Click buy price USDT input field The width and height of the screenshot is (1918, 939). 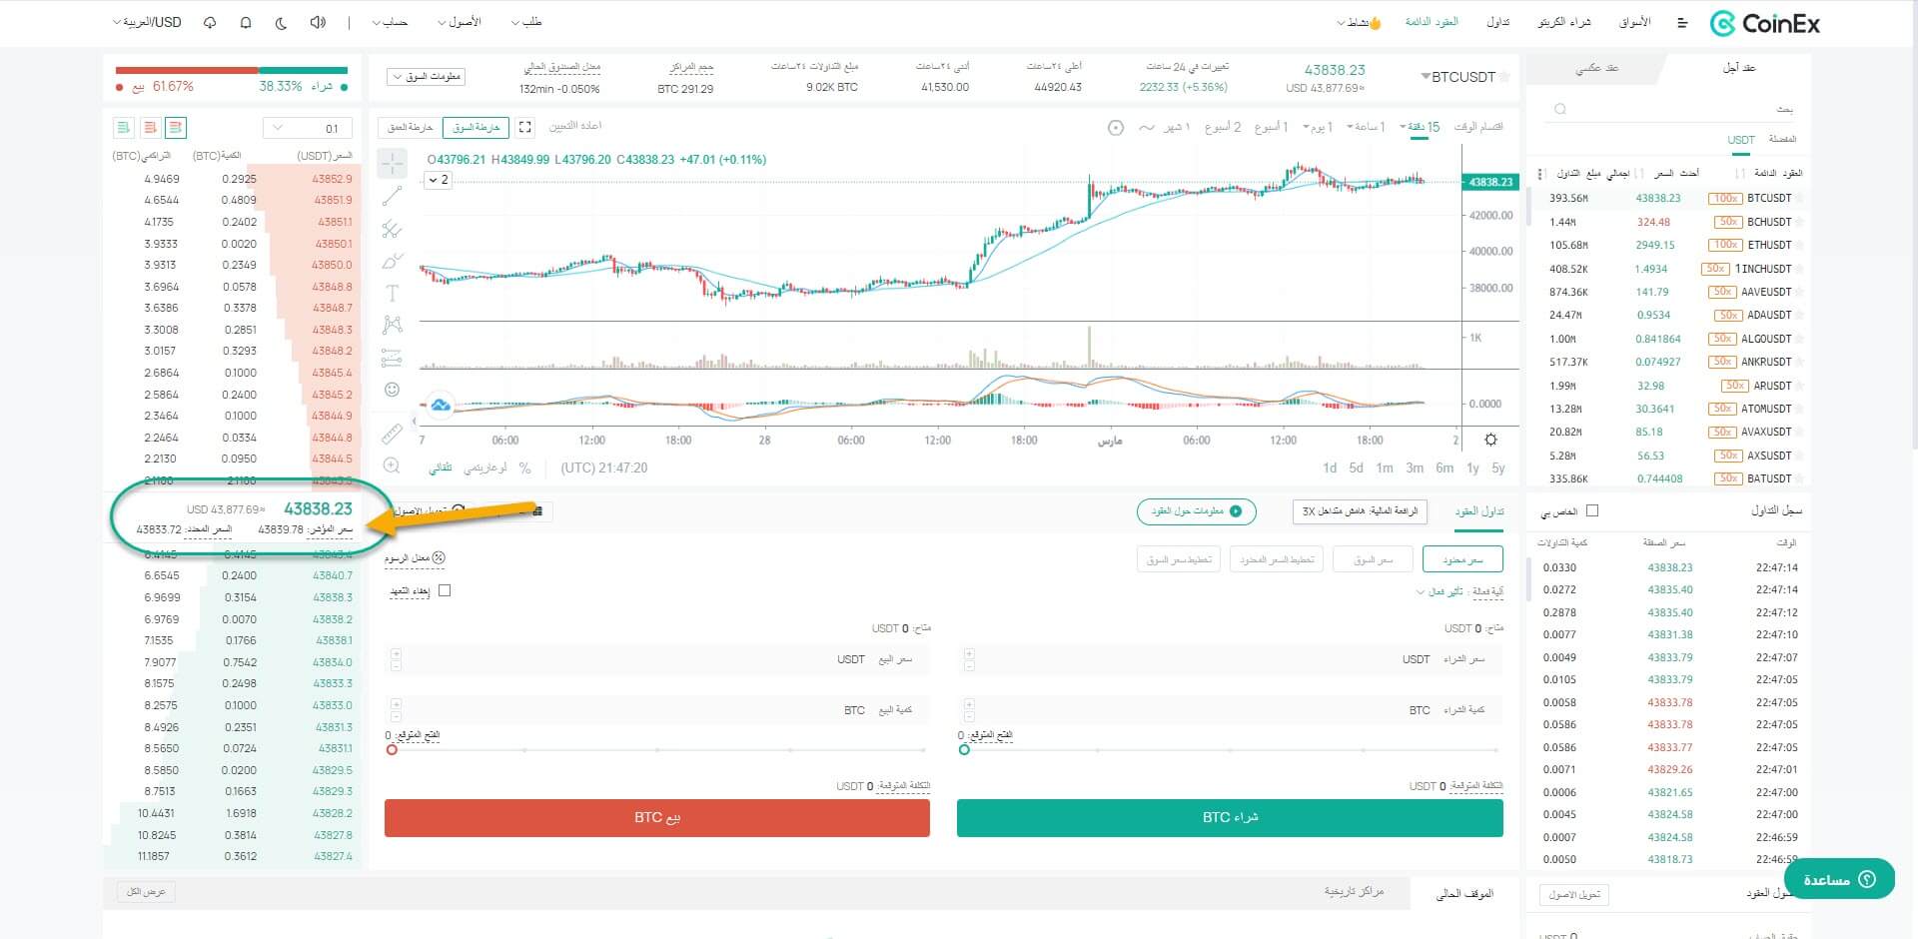click(1230, 659)
